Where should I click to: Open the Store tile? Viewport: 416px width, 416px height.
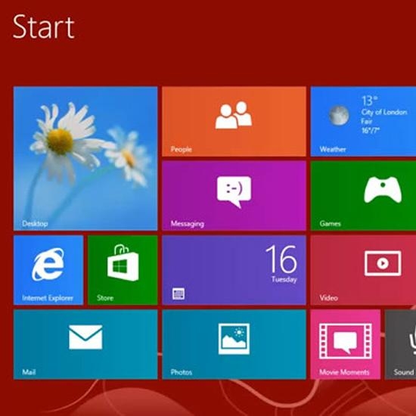click(x=123, y=270)
